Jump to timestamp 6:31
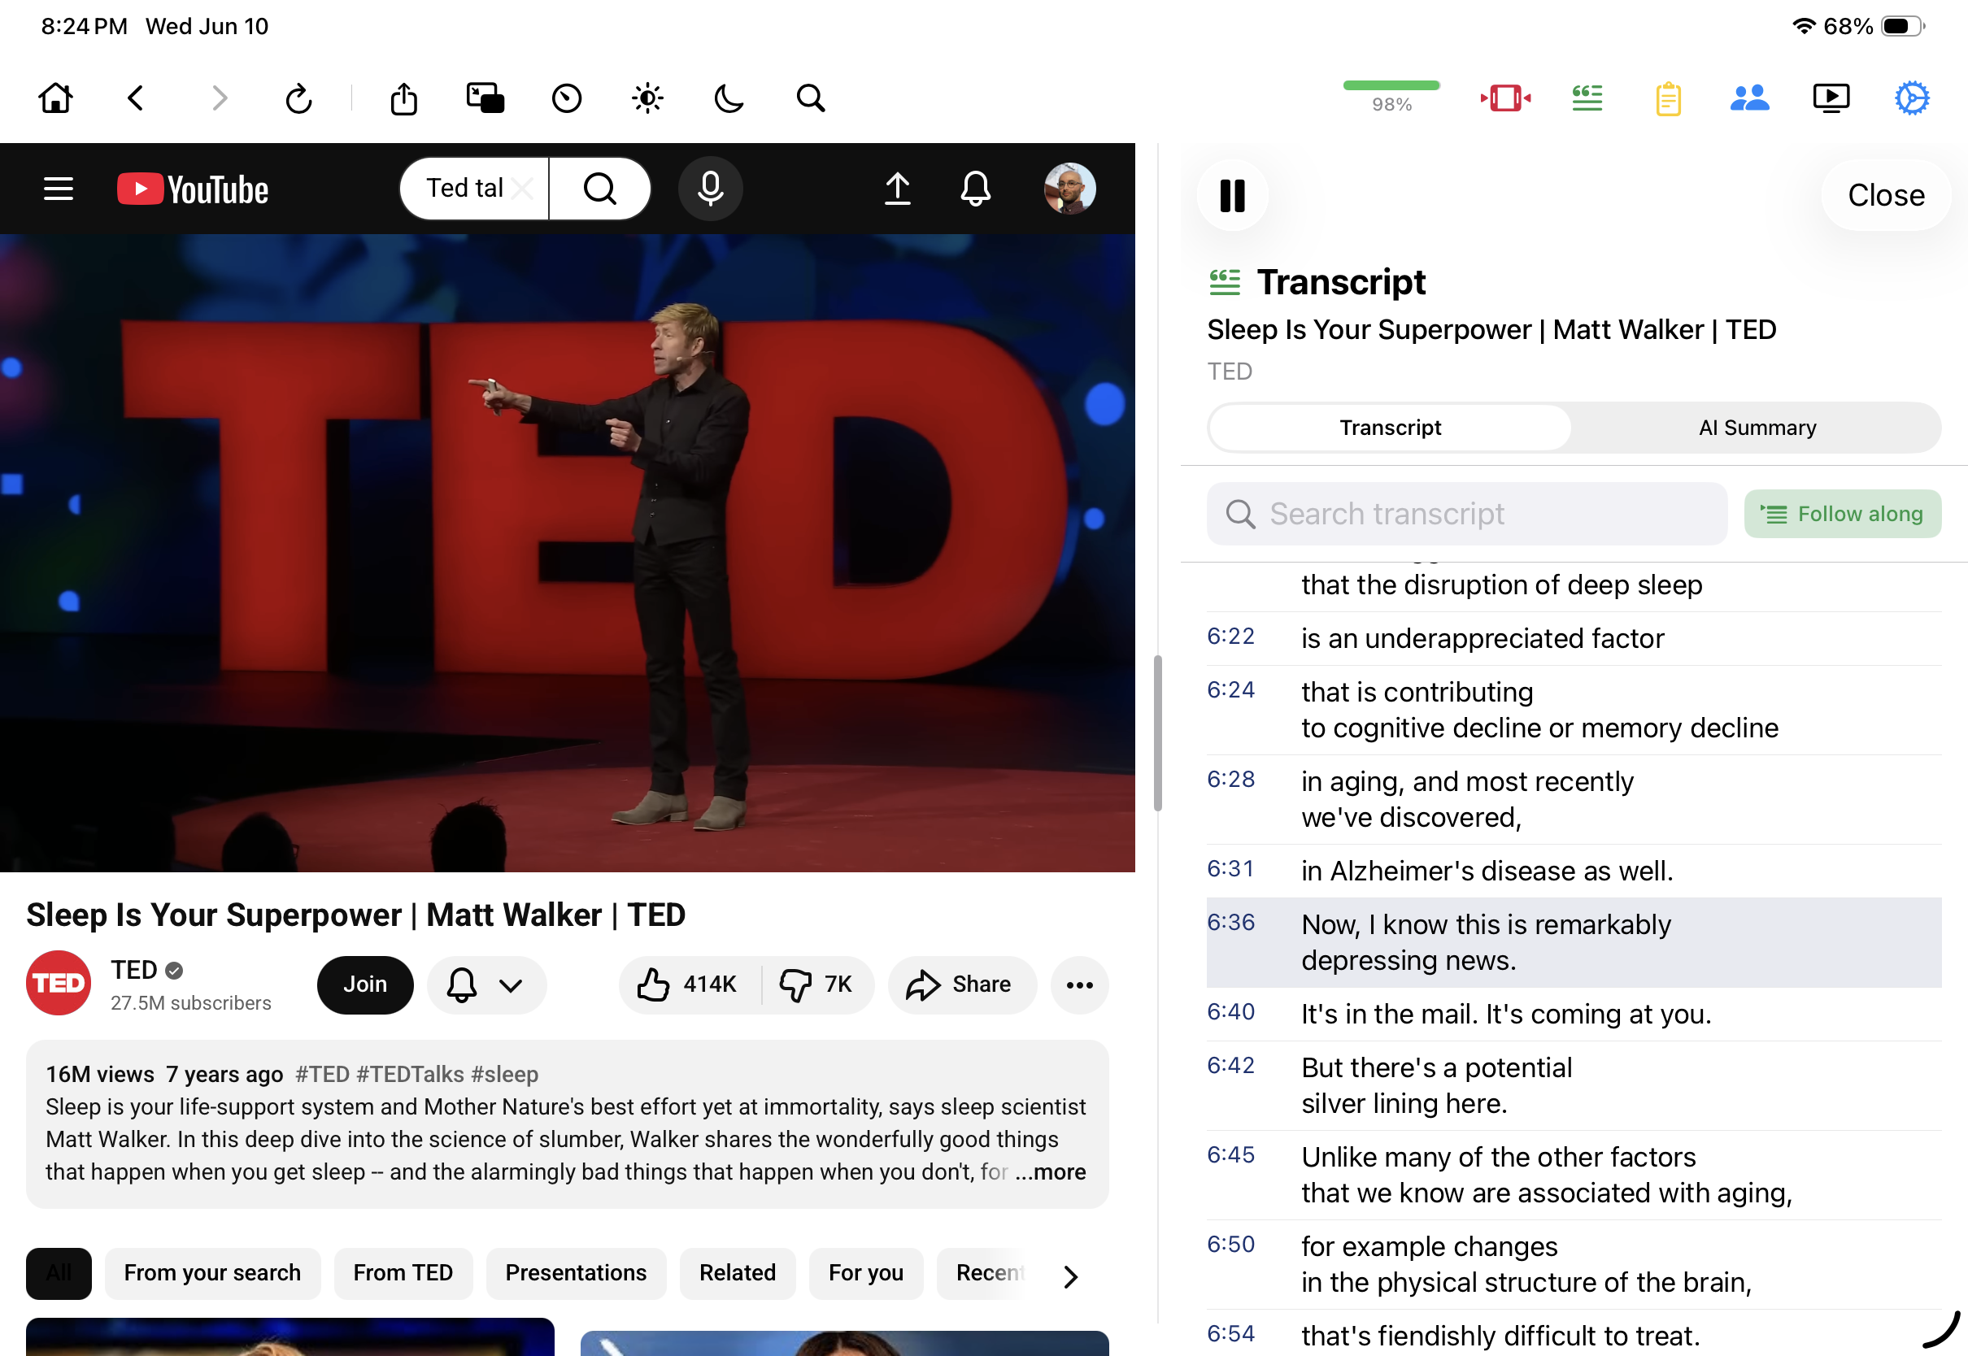Viewport: 1968px width, 1356px height. [1230, 868]
